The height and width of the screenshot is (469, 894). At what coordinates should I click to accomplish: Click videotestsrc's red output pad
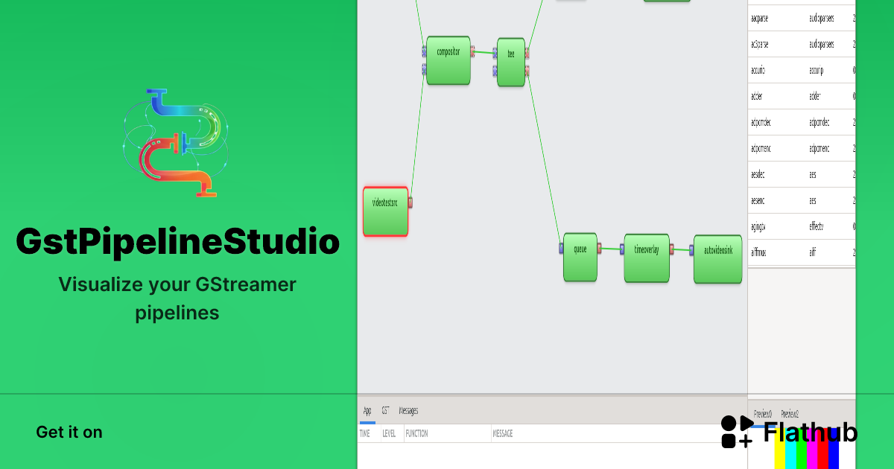pos(410,202)
